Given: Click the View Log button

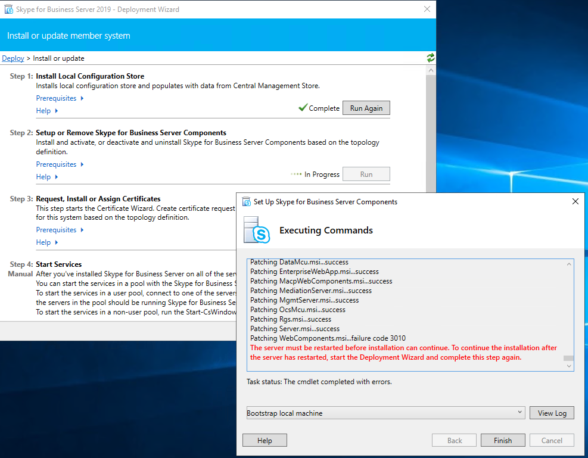Looking at the screenshot, I should pos(552,413).
